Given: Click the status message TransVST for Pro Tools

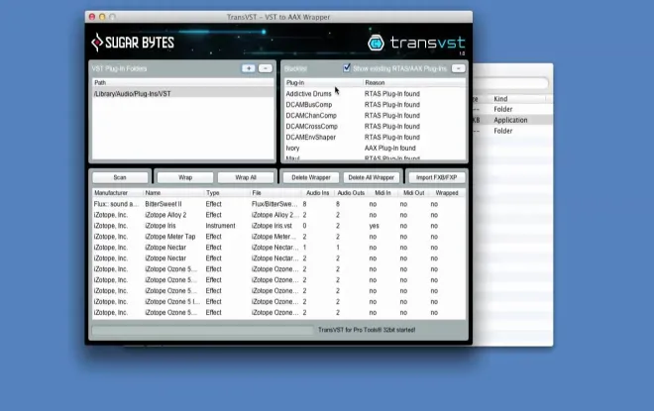Looking at the screenshot, I should pos(367,330).
